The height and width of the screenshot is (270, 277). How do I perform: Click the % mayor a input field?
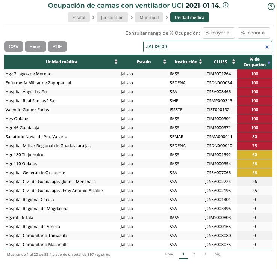point(218,33)
